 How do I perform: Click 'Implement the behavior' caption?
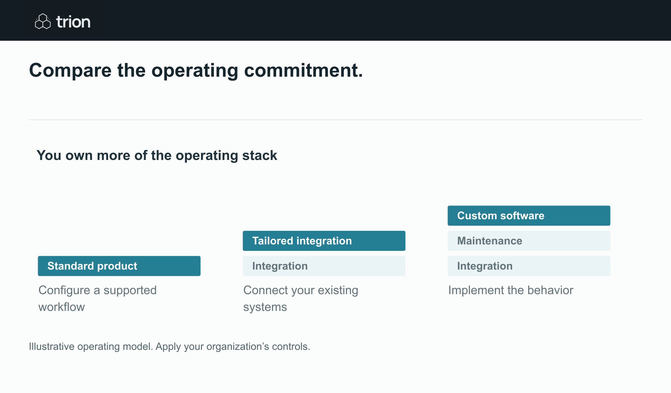point(511,290)
